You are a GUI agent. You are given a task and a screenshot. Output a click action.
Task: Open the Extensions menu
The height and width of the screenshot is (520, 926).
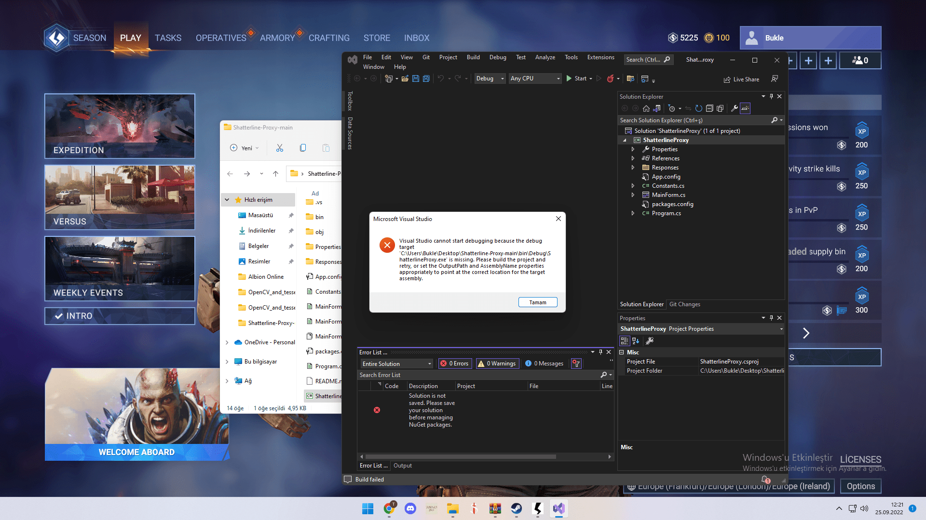[600, 57]
